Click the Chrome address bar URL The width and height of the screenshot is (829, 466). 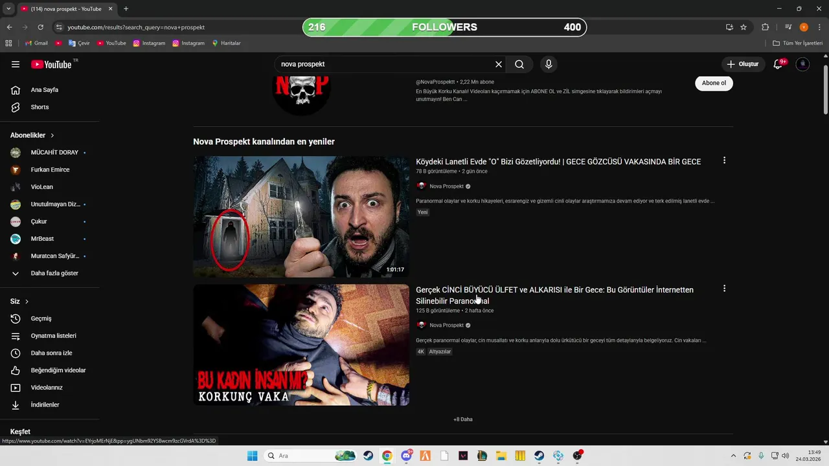pos(136,27)
